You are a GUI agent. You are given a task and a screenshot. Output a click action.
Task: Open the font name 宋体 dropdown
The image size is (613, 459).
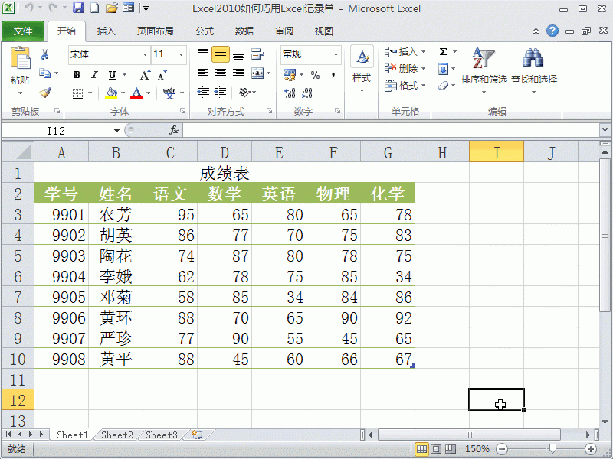(x=145, y=54)
